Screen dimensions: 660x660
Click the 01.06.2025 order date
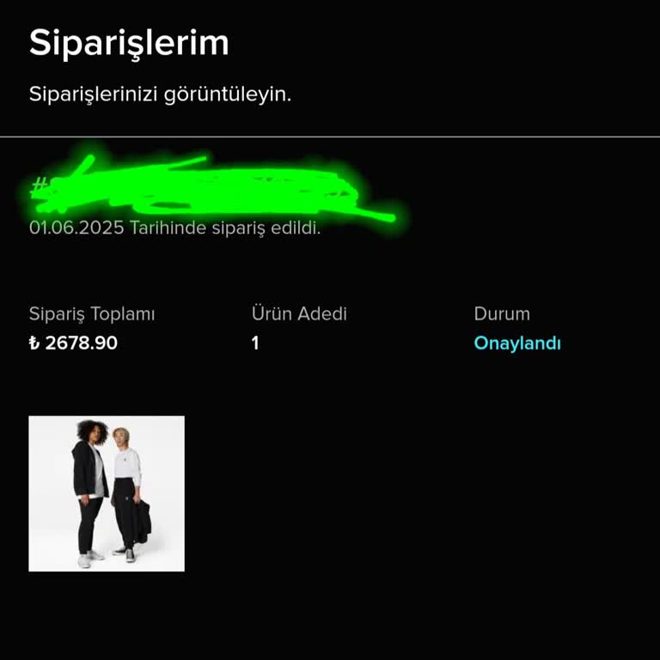[x=76, y=228]
